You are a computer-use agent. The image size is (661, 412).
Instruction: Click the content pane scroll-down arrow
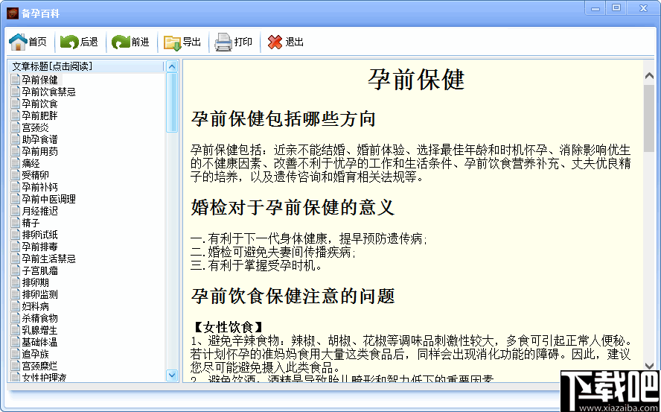[649, 366]
